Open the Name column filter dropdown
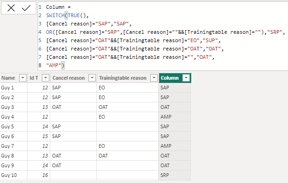The width and height of the screenshot is (288, 183). (23, 78)
